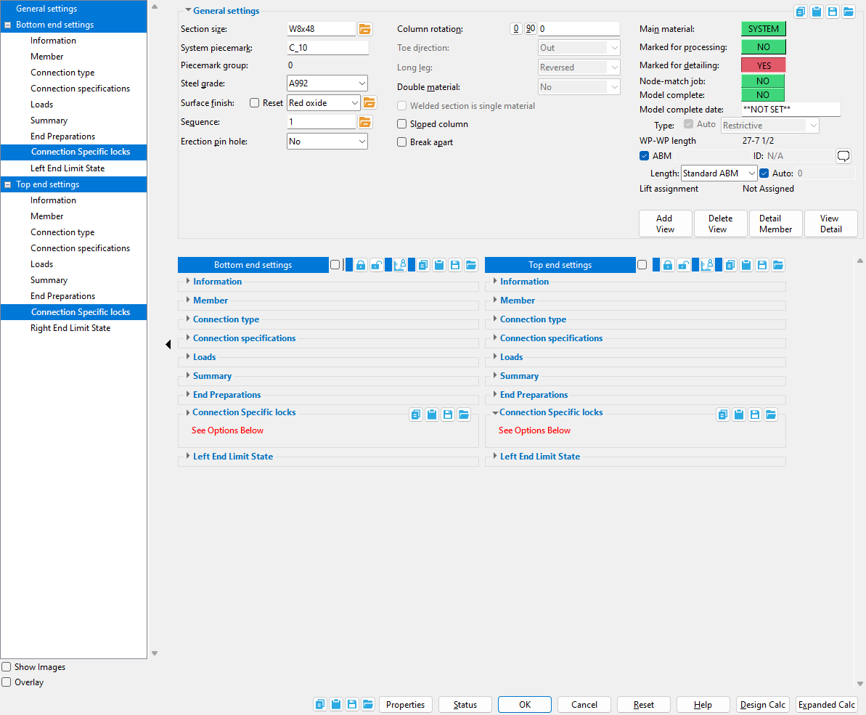Viewport: 866px width, 715px height.
Task: Open the Erection pin hole dropdown
Action: (x=327, y=142)
